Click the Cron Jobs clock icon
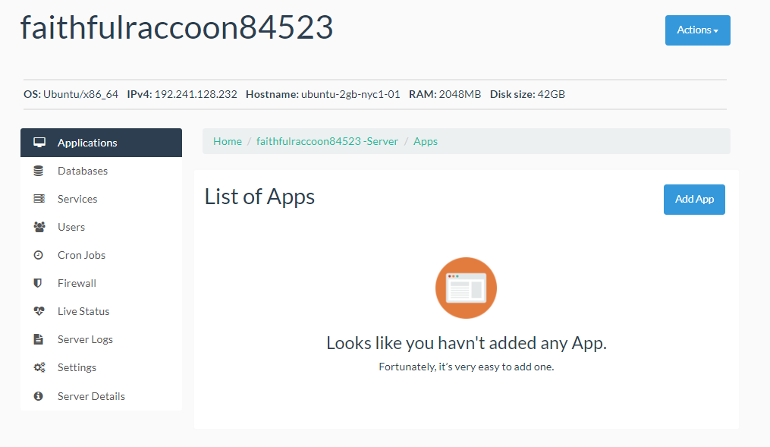Viewport: 770px width, 447px height. [x=39, y=255]
